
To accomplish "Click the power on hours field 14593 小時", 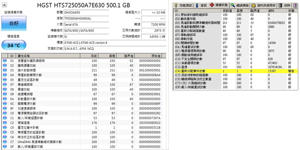I will tap(154, 37).
